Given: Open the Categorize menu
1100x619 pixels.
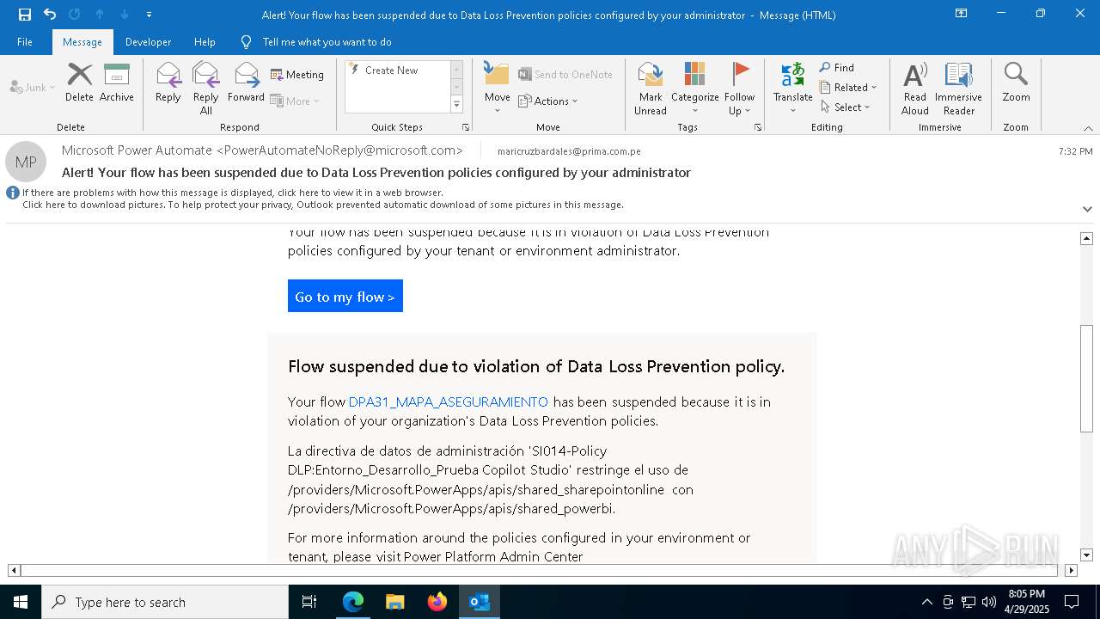Looking at the screenshot, I should coord(695,88).
